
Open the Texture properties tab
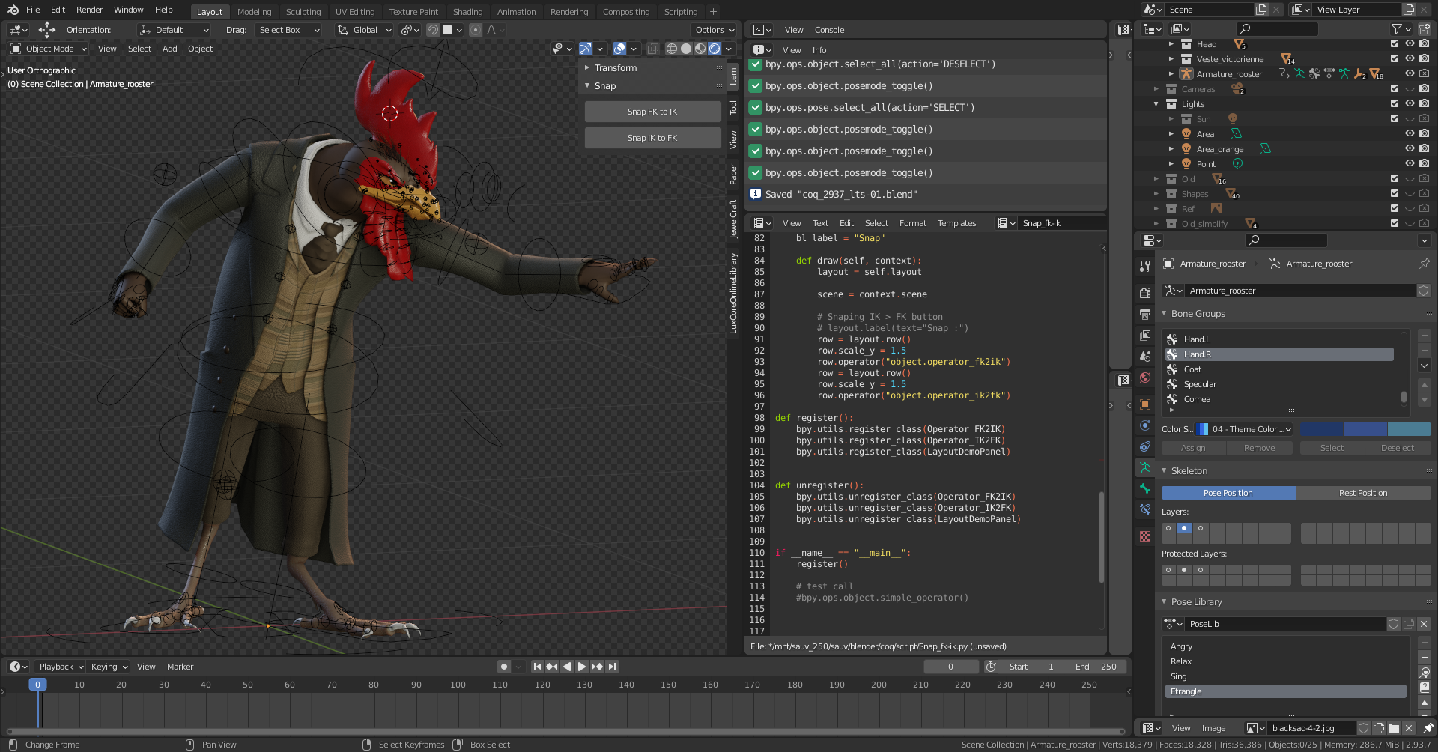tap(1145, 536)
